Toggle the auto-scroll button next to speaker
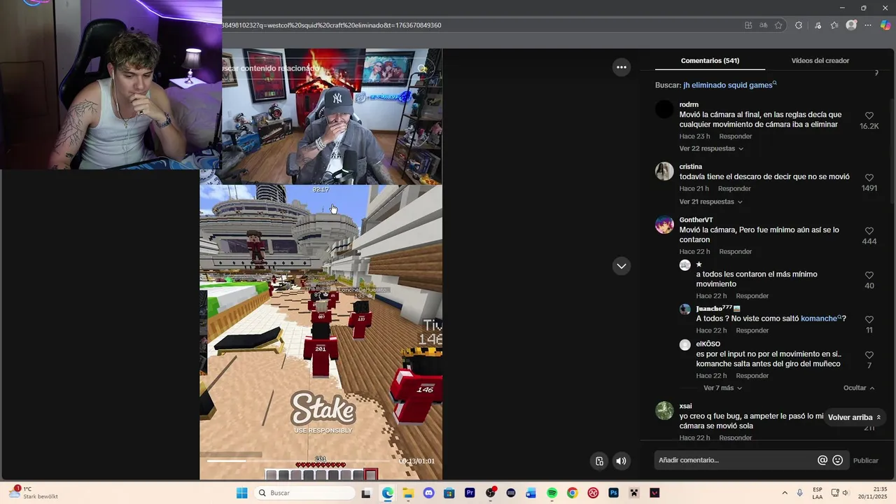 point(599,461)
